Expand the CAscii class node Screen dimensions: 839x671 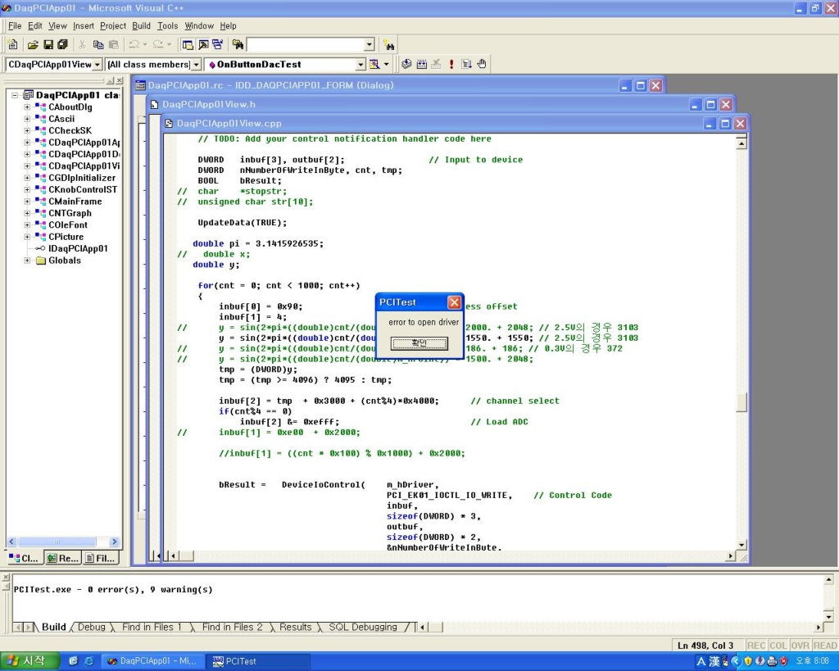point(27,119)
